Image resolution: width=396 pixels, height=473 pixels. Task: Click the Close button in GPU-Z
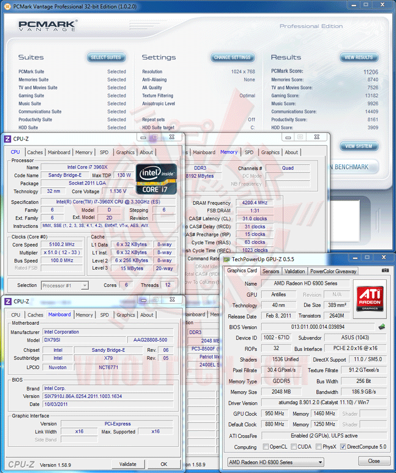pyautogui.click(x=373, y=461)
